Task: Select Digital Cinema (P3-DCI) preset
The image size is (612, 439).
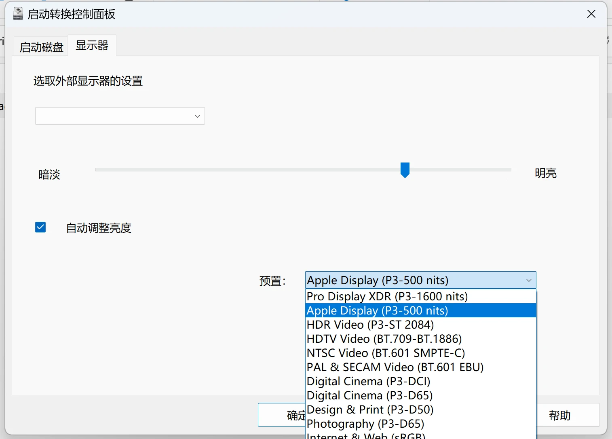Action: pyautogui.click(x=420, y=381)
